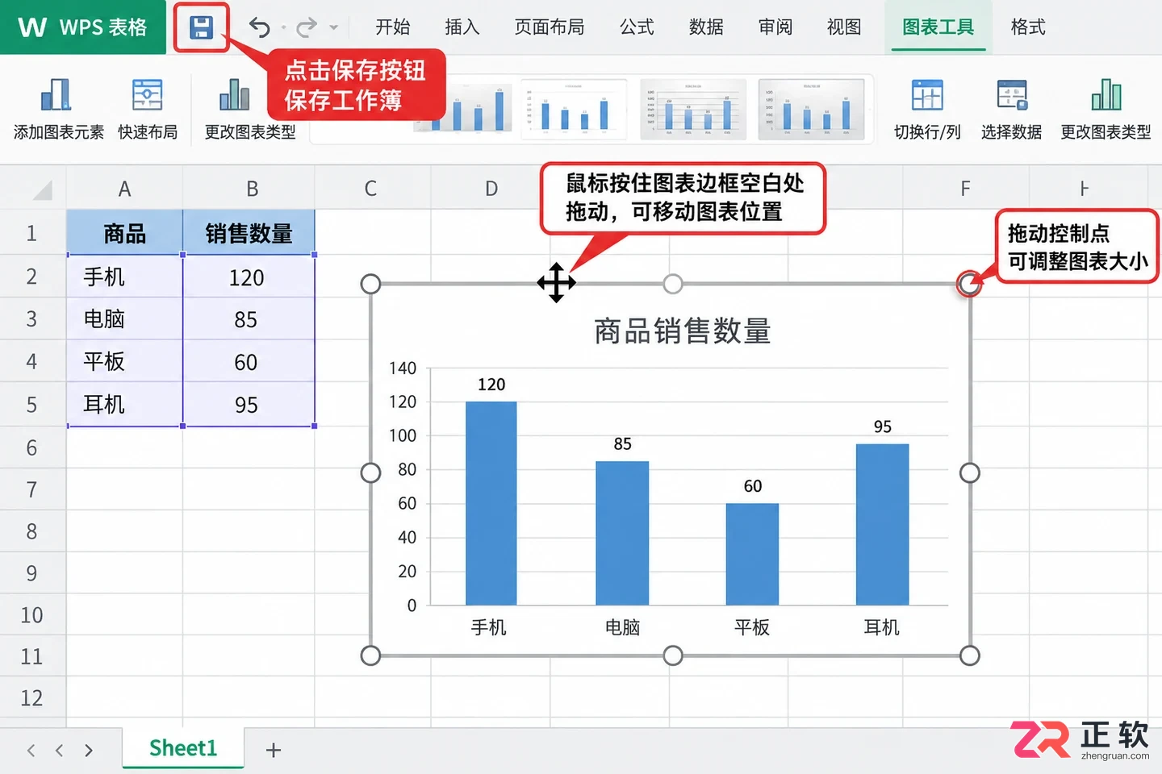Image resolution: width=1162 pixels, height=774 pixels.
Task: Open the 数据 tab
Action: [706, 27]
